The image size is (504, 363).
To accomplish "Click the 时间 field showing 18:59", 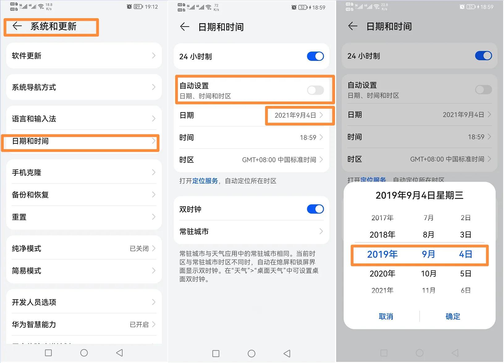I will point(251,137).
